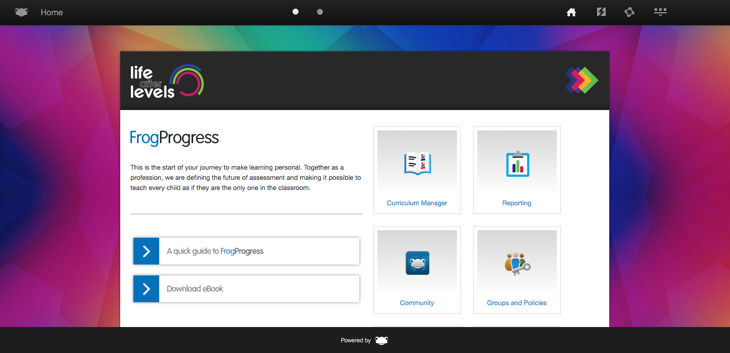Open A quick guide to FrogProgress
This screenshot has height=353, width=730.
coord(247,251)
